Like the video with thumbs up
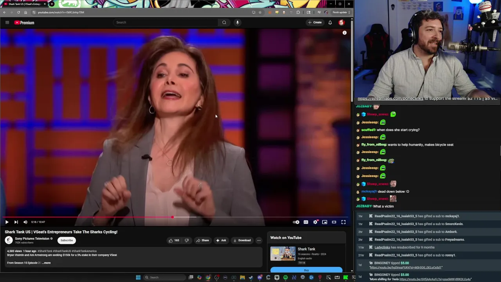This screenshot has width=501, height=282. click(174, 240)
